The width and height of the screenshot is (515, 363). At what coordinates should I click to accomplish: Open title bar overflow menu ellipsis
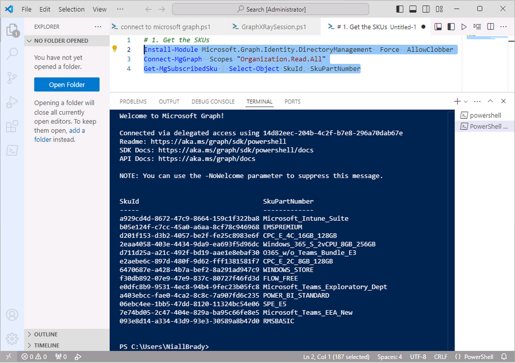click(120, 9)
